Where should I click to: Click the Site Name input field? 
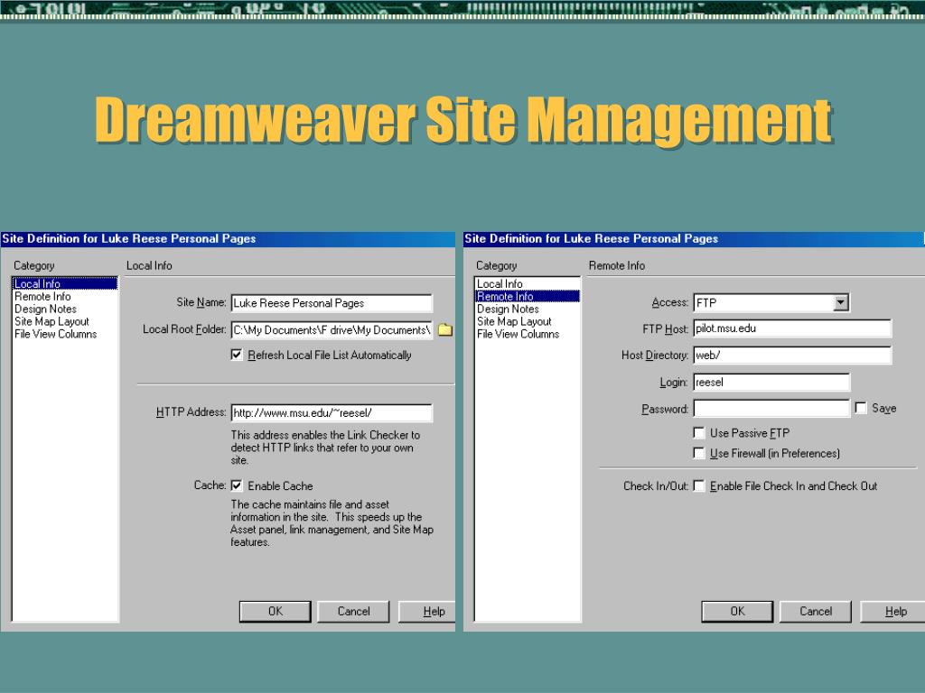(332, 303)
